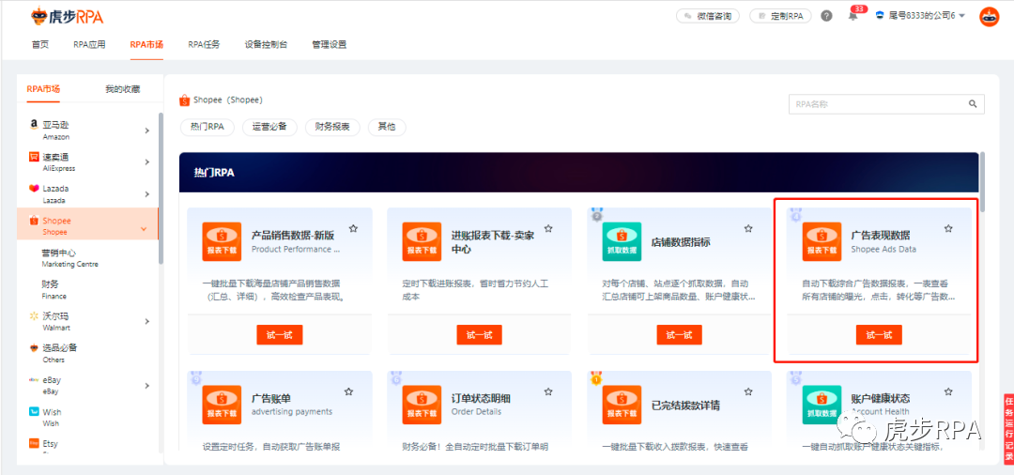Expand the 沃尔玛 Walmart chevron
Screen dimensions: 1014x475
[x=146, y=321]
